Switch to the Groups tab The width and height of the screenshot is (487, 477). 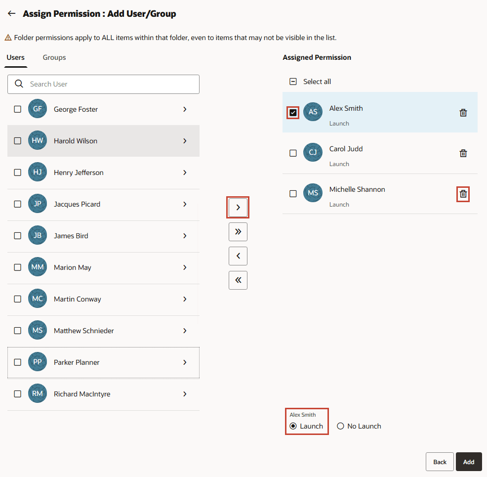tap(54, 57)
